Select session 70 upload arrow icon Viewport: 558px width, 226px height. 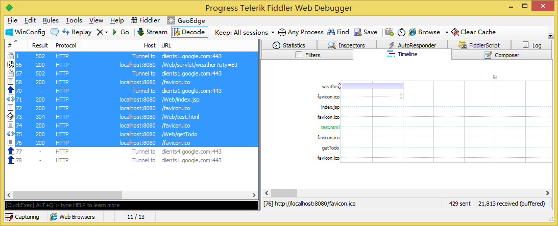[11, 91]
